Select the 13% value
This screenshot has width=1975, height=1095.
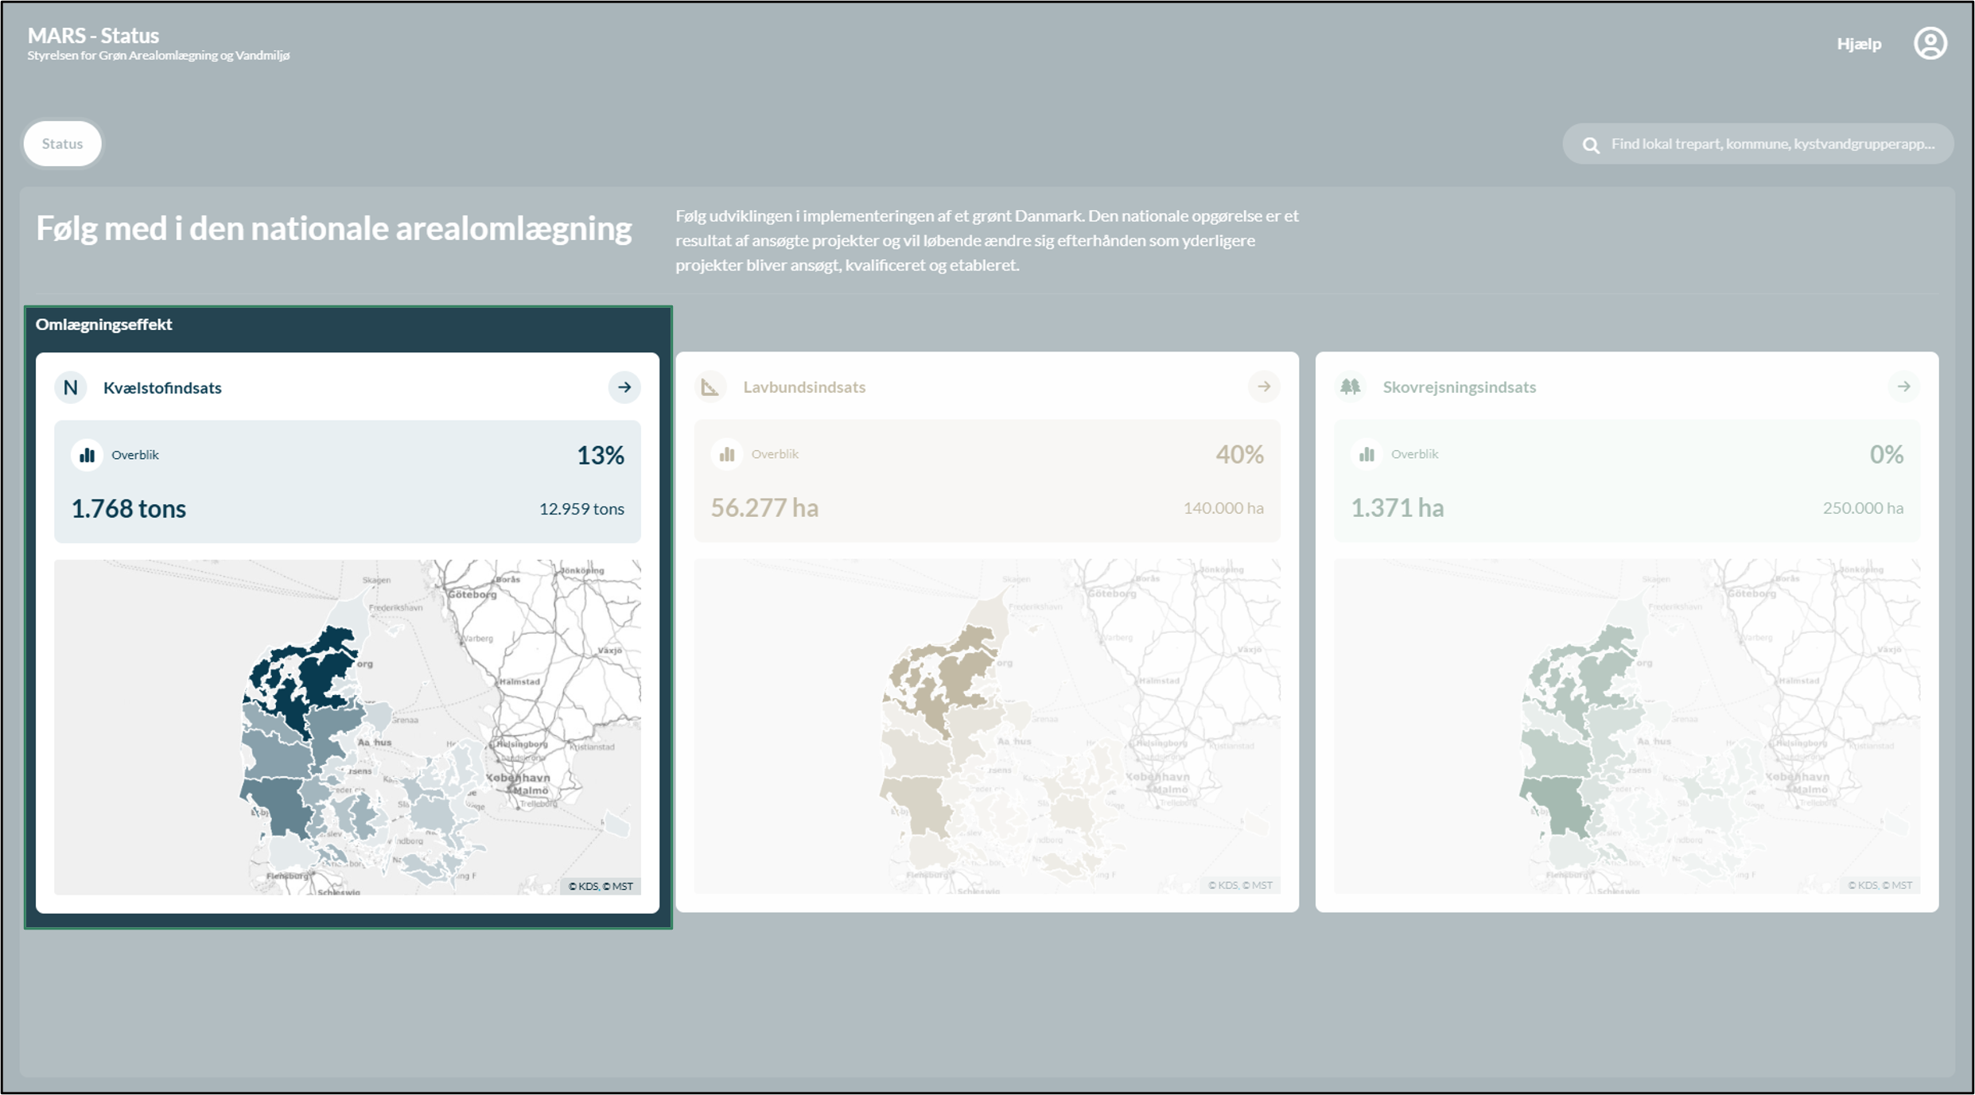tap(601, 455)
